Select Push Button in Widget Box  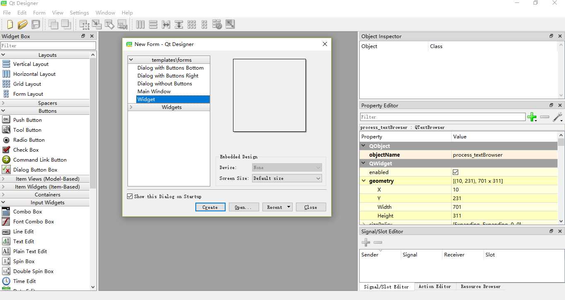(27, 120)
